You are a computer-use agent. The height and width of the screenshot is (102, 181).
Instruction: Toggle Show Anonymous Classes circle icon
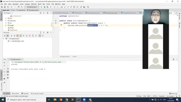tap(27, 36)
